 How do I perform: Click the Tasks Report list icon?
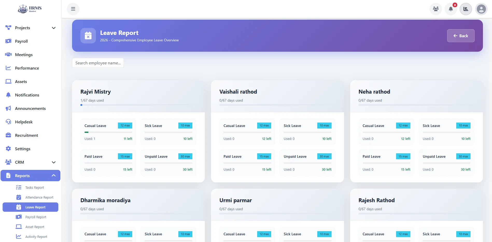pyautogui.click(x=19, y=187)
